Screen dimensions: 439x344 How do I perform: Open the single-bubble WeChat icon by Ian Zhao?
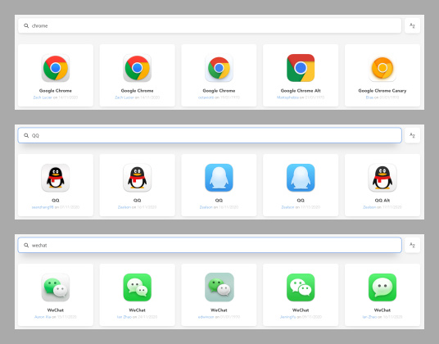382,287
